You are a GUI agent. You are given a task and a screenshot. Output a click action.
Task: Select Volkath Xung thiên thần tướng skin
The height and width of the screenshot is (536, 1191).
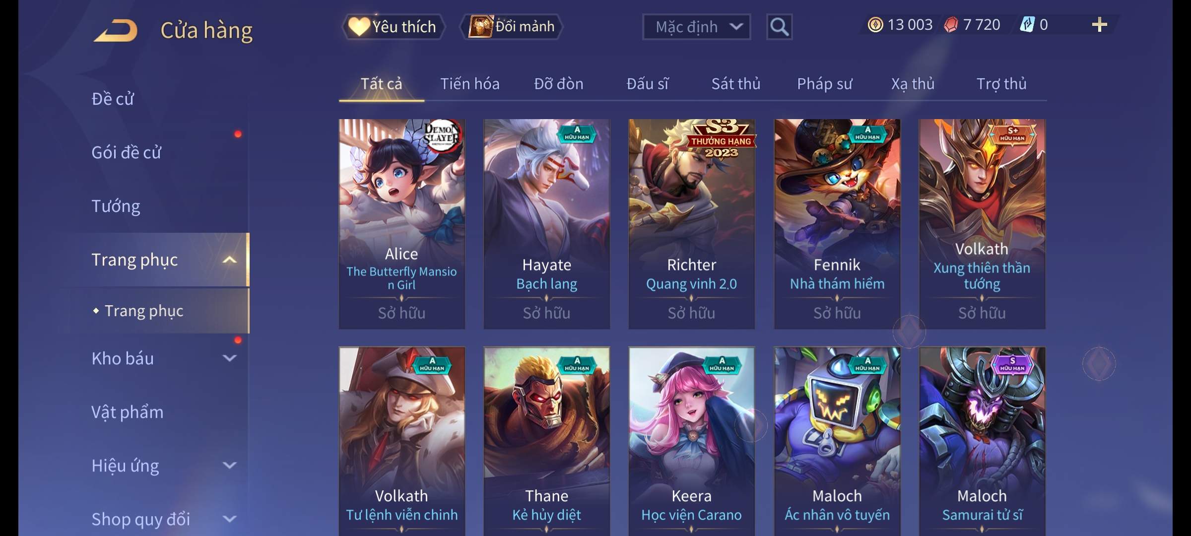982,224
